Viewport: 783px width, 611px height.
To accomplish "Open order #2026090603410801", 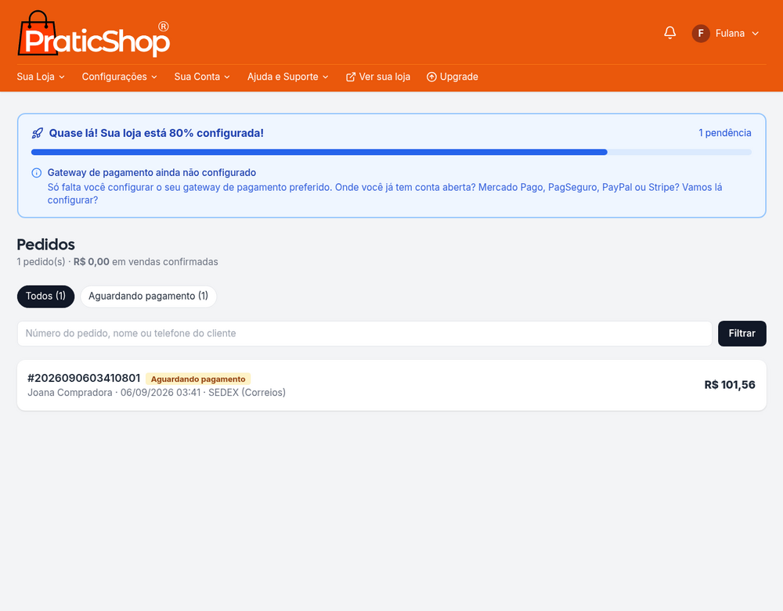I will coord(391,386).
